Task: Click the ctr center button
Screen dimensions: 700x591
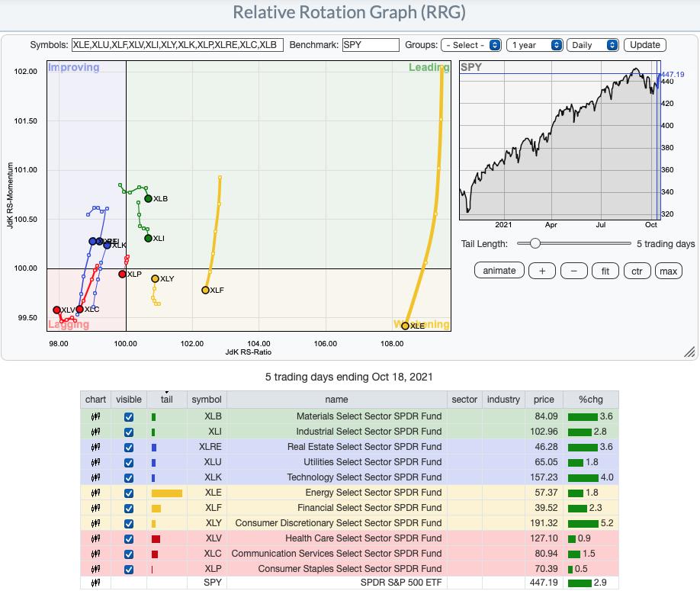Action: pos(637,271)
